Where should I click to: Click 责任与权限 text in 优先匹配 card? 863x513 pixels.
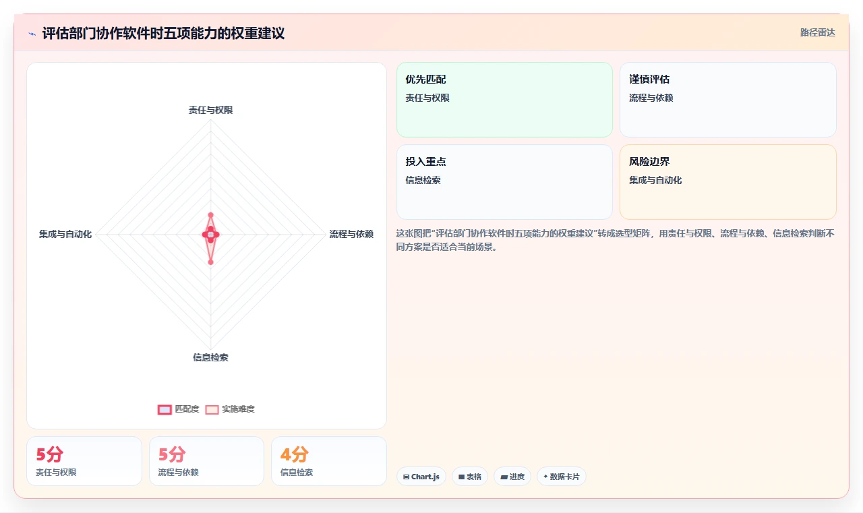[427, 98]
